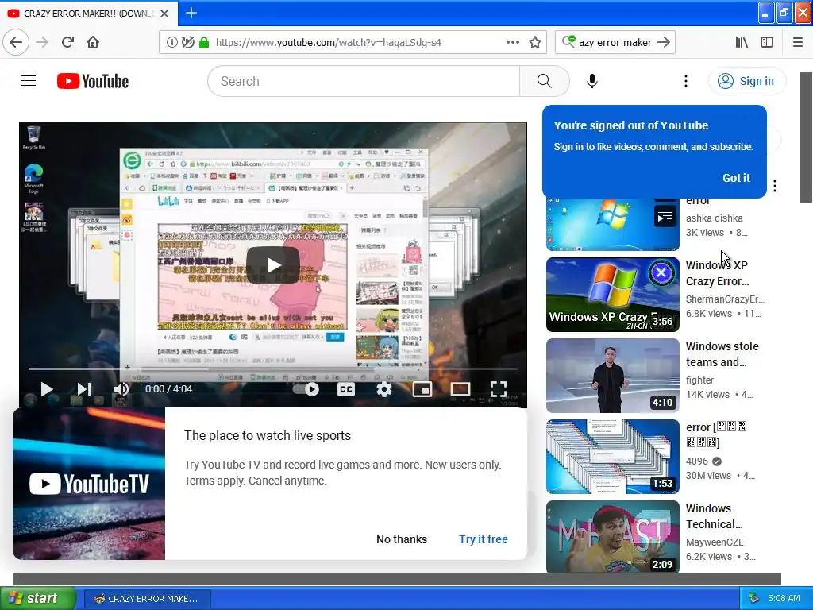Screen dimensions: 813x610
Task: Open YouTube settings three-dot menu
Action: coord(685,81)
